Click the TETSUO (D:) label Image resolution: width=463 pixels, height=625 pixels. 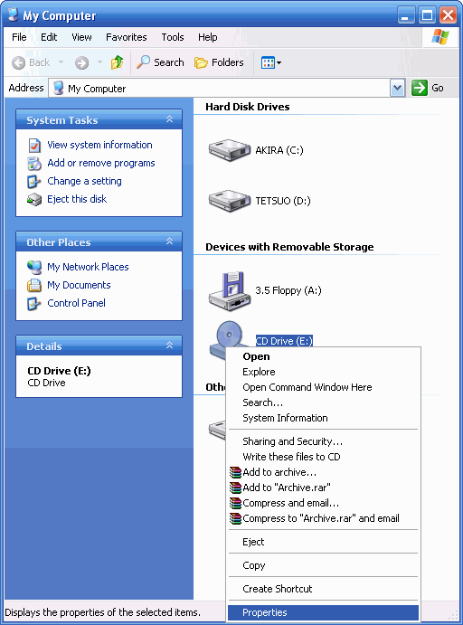tap(283, 201)
